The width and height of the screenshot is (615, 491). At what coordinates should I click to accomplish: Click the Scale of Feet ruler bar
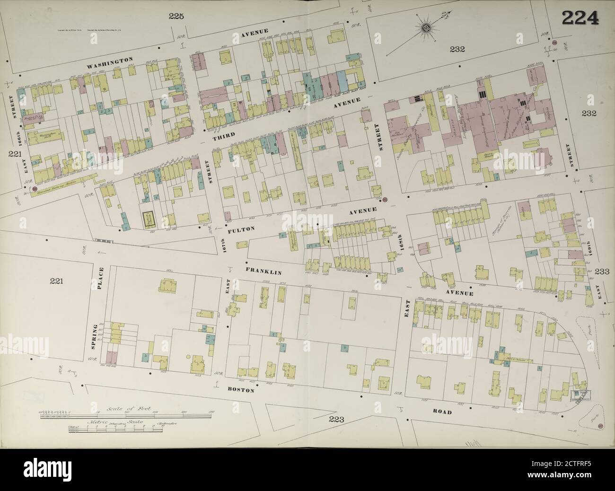pos(125,415)
